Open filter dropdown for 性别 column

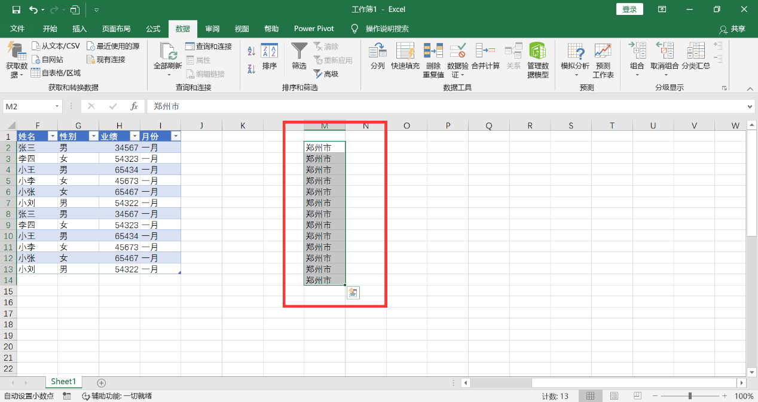coord(93,136)
